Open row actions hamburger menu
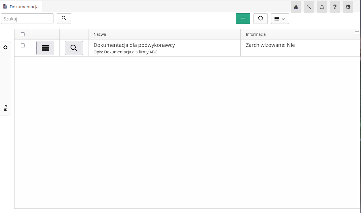The image size is (361, 213). coord(45,48)
